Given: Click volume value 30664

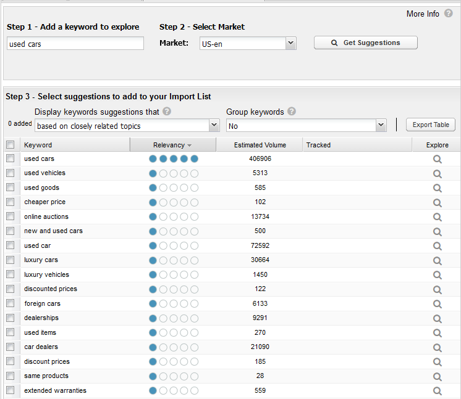Looking at the screenshot, I should 260,260.
